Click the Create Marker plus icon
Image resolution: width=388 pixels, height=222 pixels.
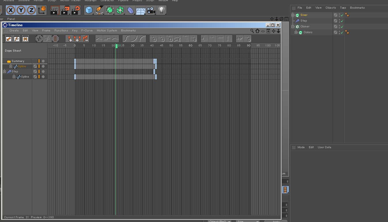click(x=69, y=39)
